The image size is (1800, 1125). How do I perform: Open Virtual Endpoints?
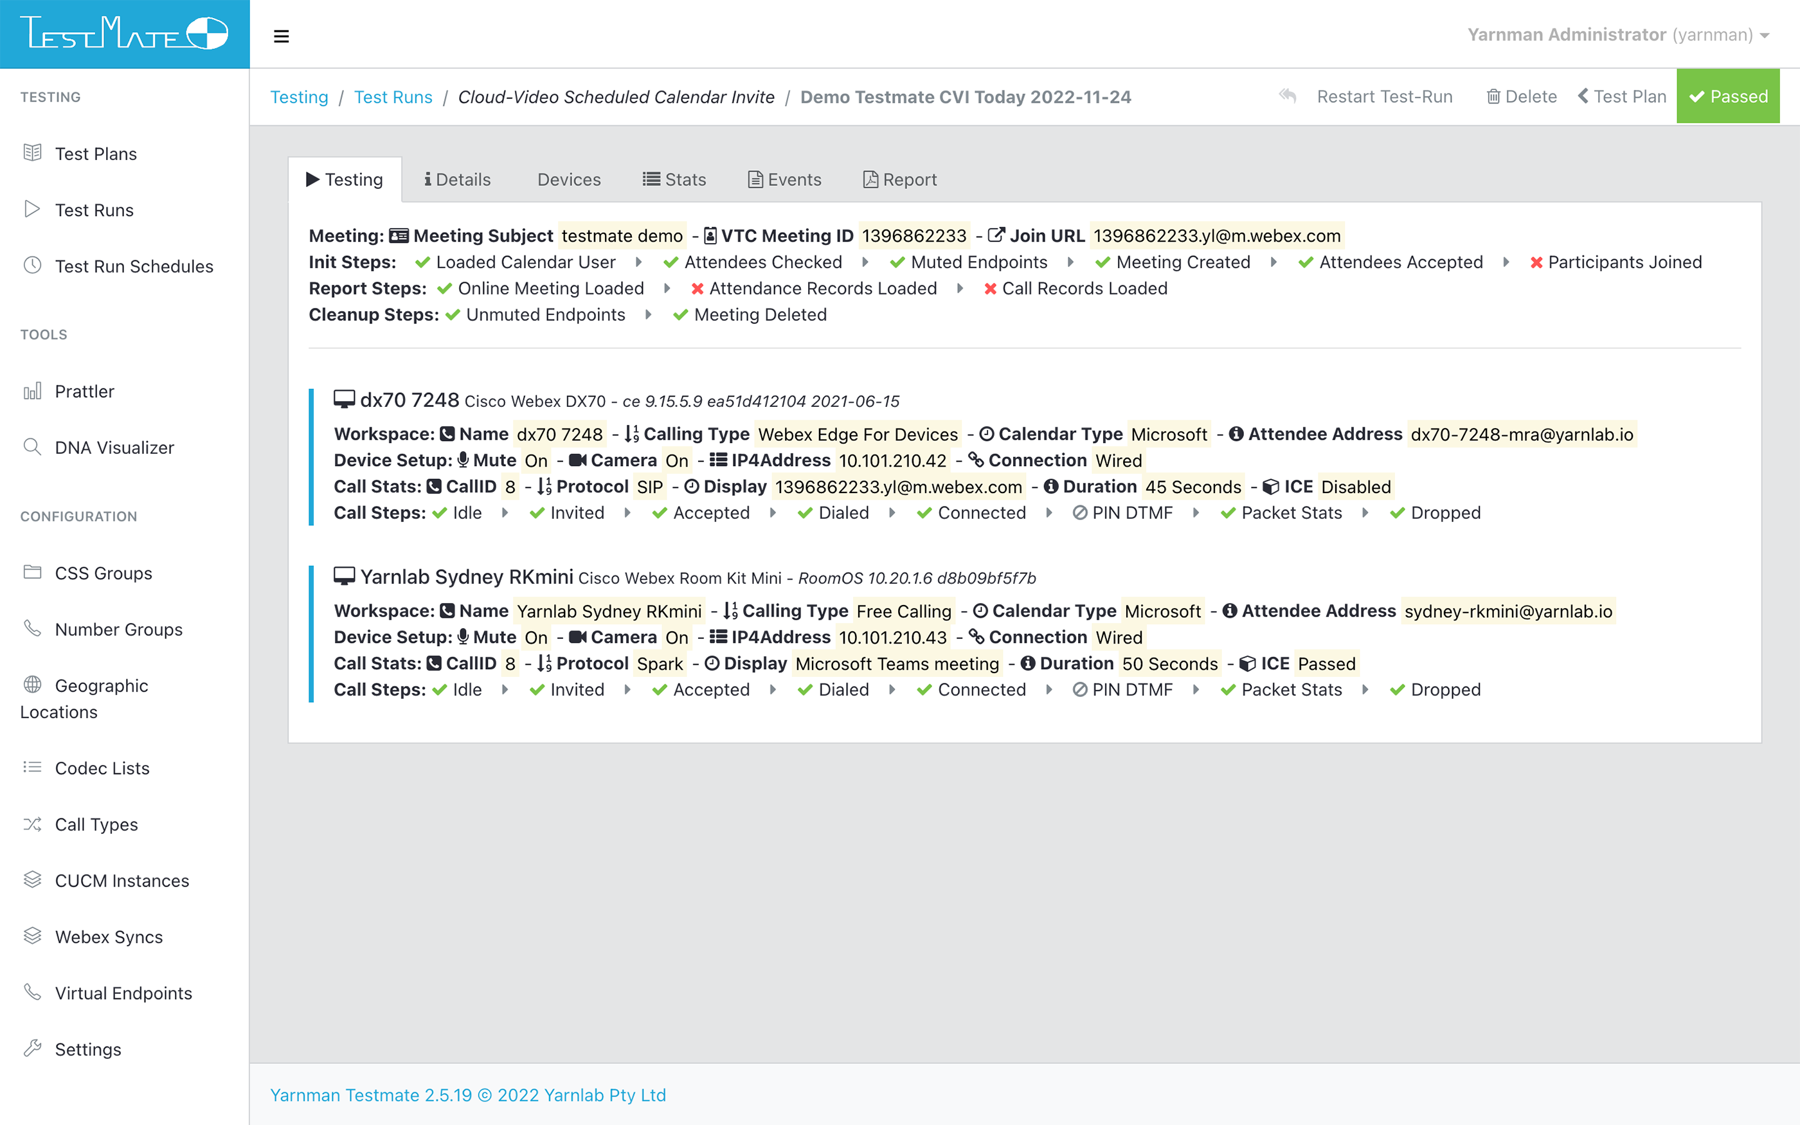(123, 993)
